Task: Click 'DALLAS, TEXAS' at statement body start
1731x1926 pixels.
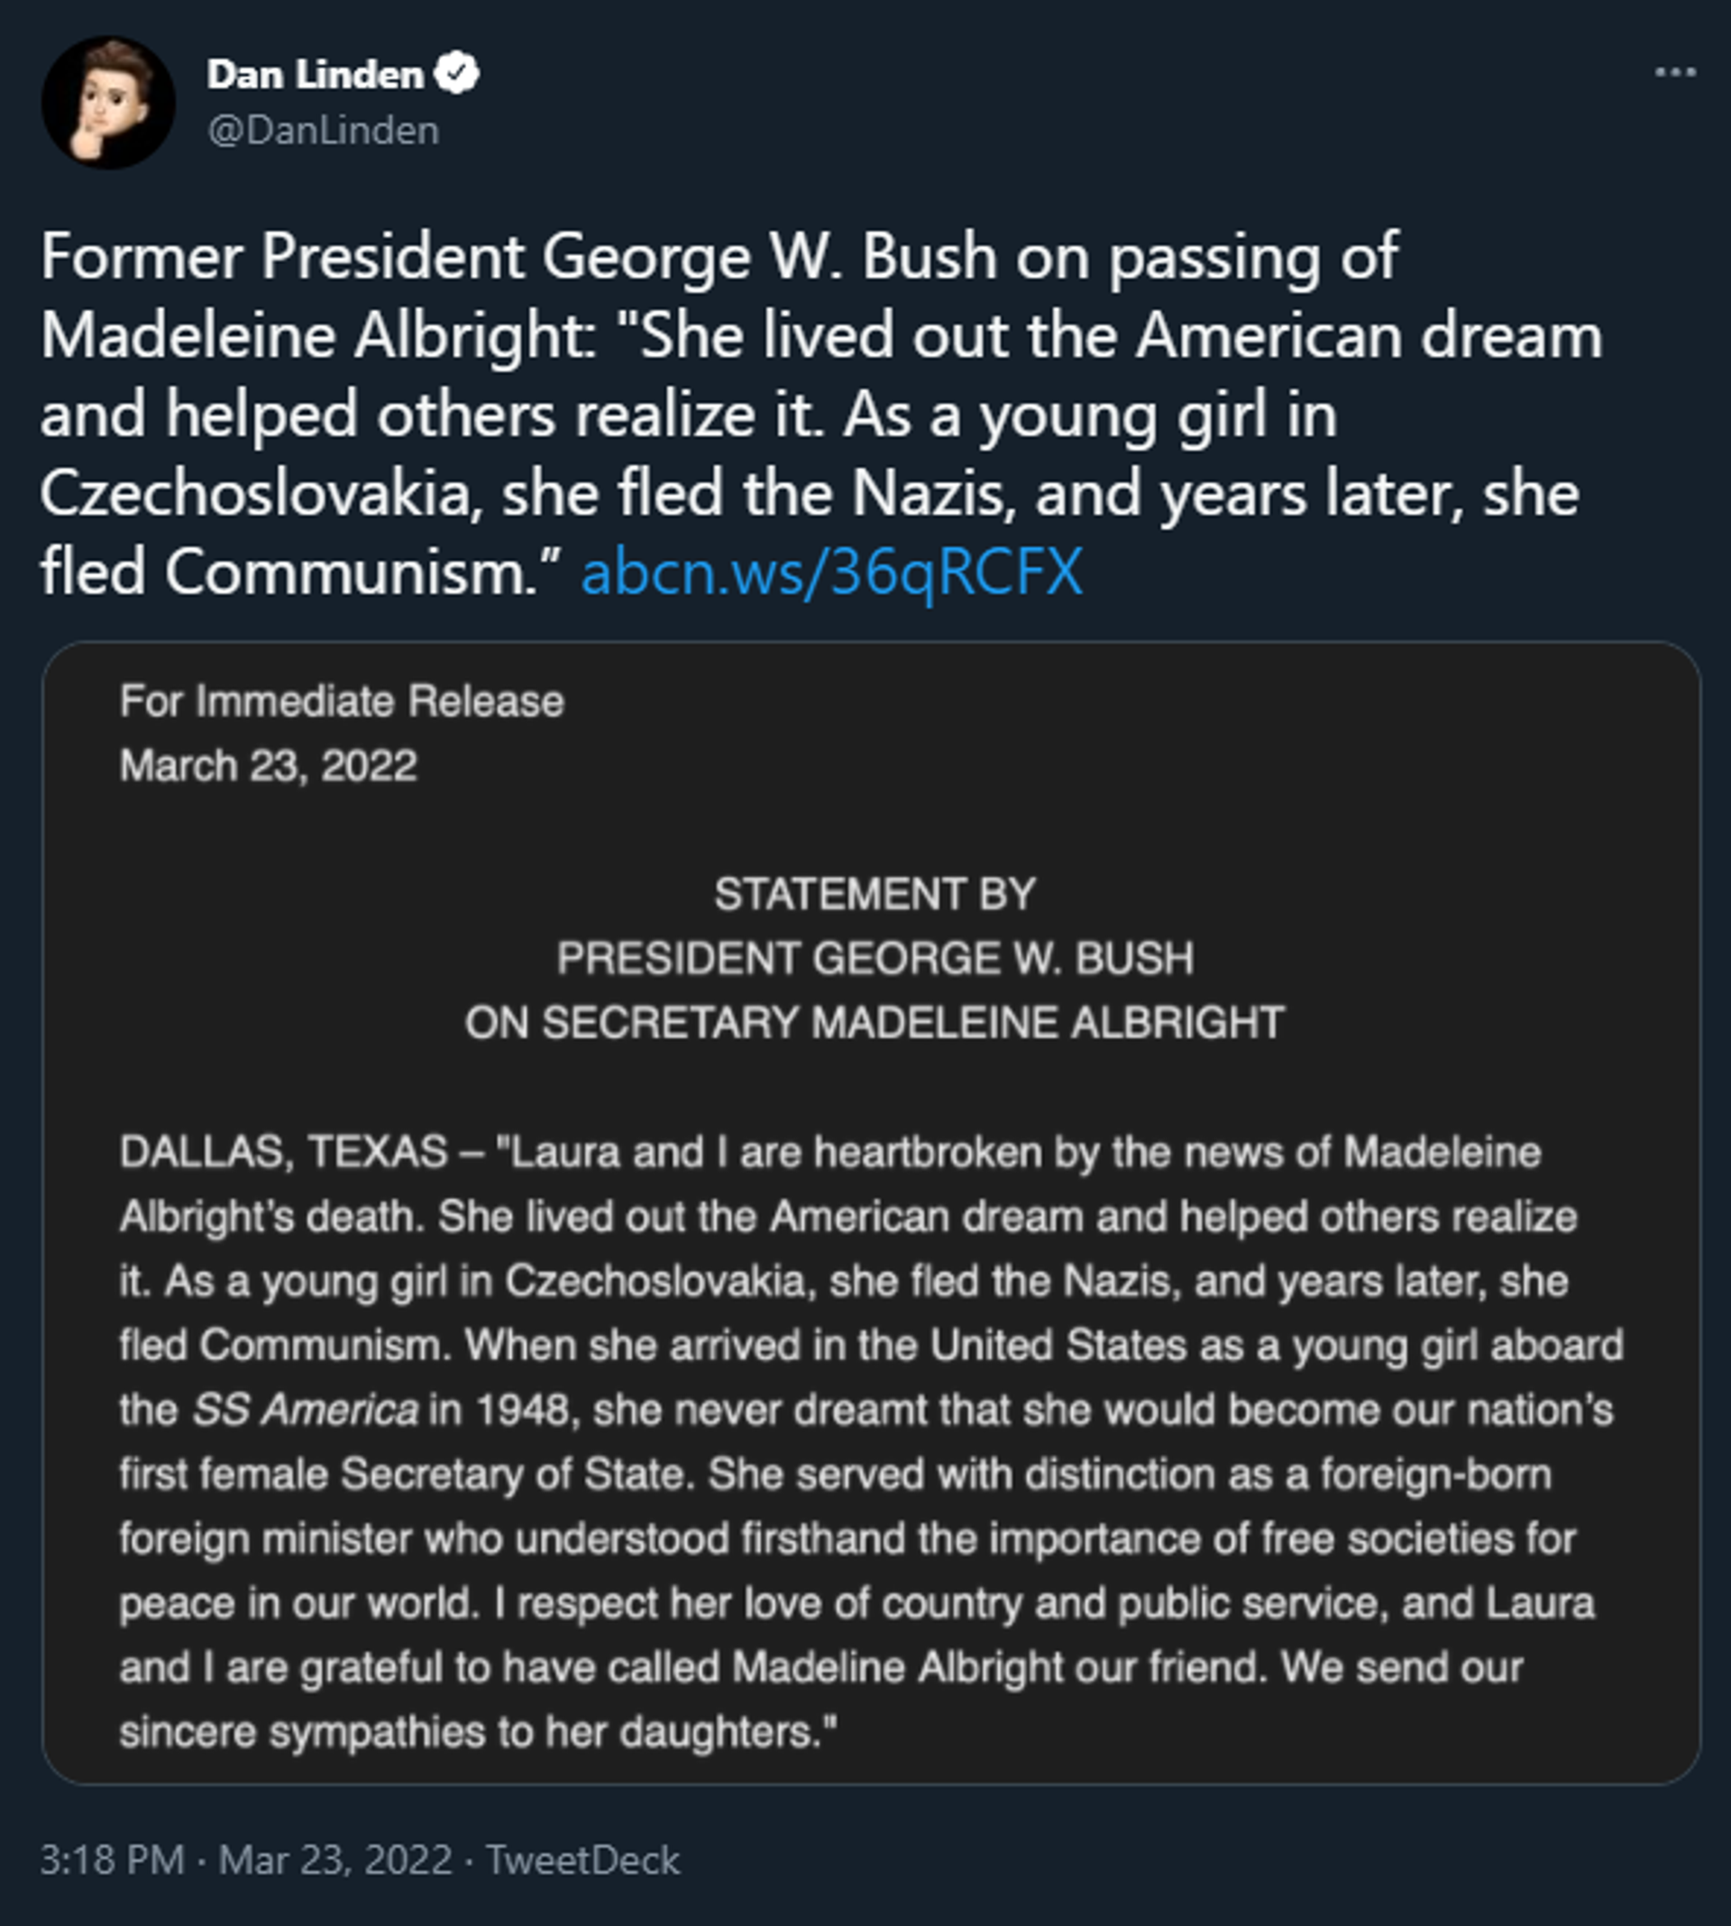Action: point(282,1152)
